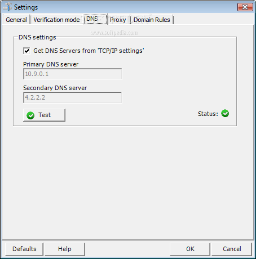Select the DNS tab
256x259 pixels.
tap(95, 19)
